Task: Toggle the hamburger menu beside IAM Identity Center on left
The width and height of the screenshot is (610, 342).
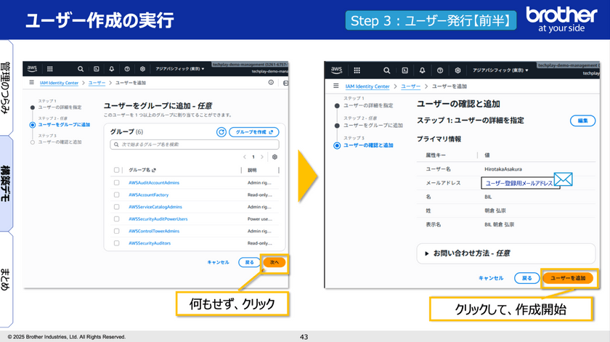Action: click(31, 84)
